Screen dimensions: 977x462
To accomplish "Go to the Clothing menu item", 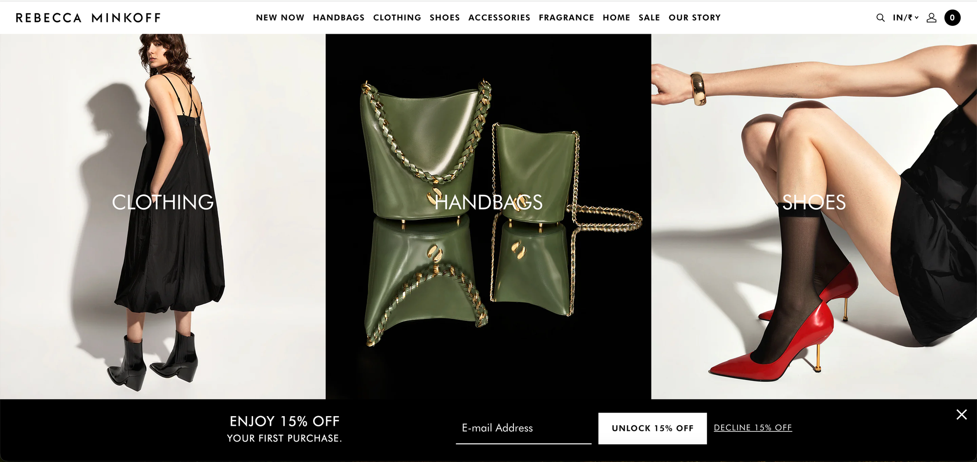I will tap(397, 18).
